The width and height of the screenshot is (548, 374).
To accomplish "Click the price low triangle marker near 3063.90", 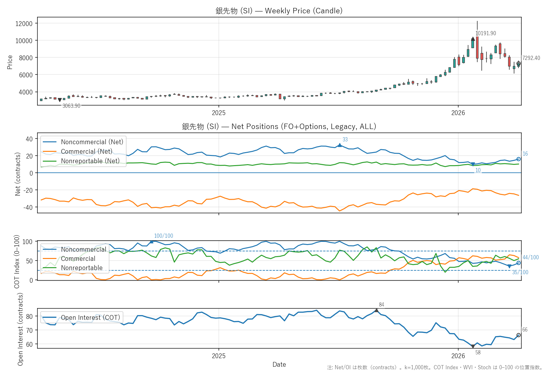I will tap(60, 100).
